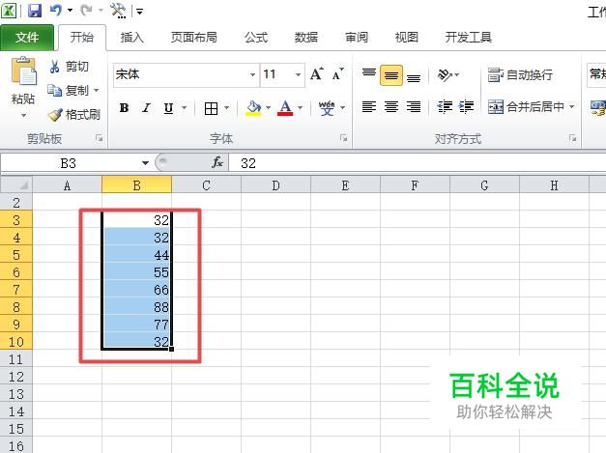Screen dimensions: 606x453
Task: Expand the 合并后居中 dropdown arrow
Action: point(571,106)
